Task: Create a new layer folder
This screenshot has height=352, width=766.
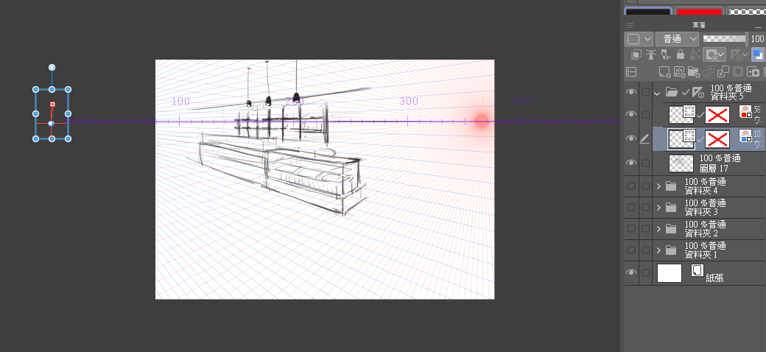Action: [694, 71]
